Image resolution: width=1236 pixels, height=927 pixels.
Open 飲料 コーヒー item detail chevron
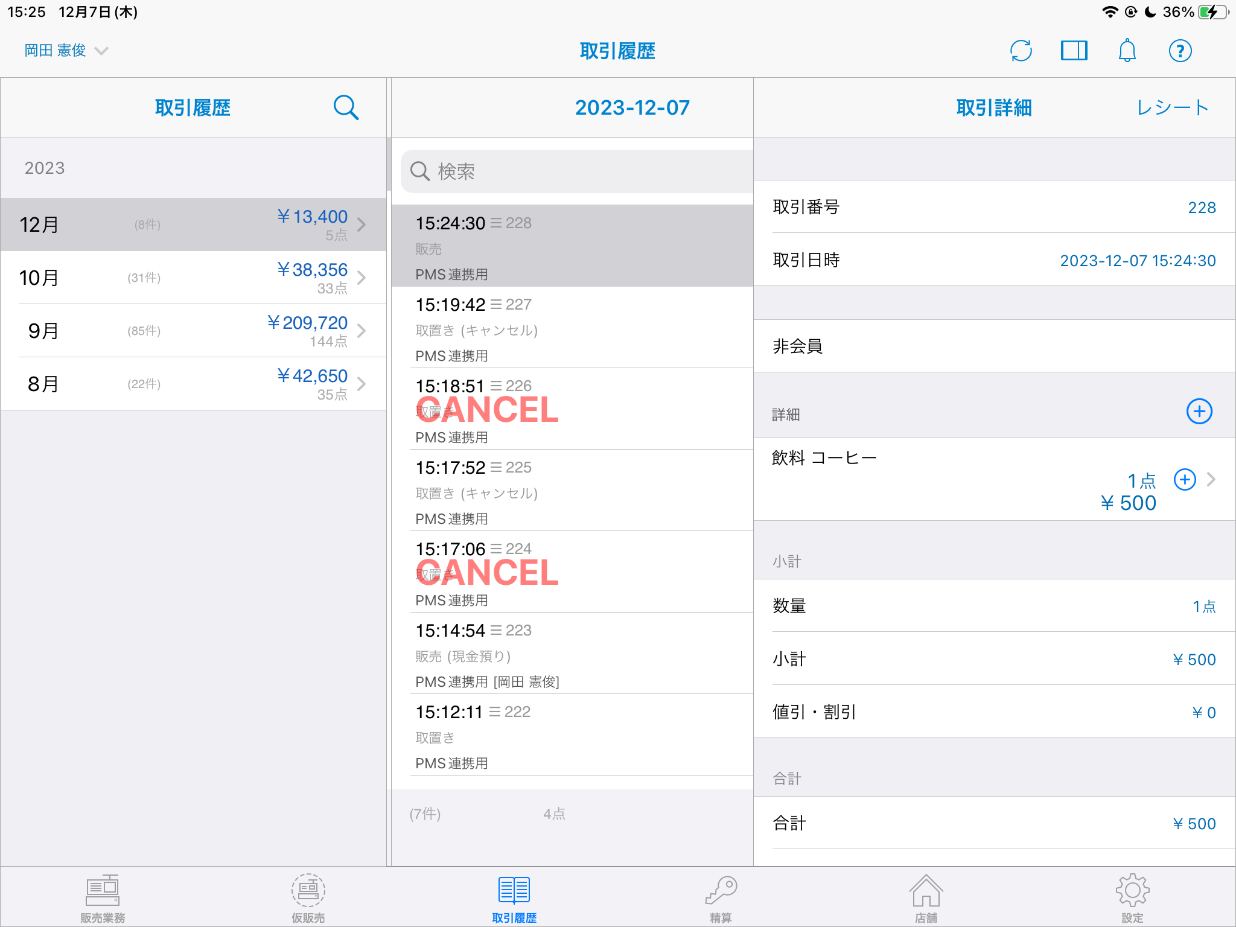[x=1211, y=480]
